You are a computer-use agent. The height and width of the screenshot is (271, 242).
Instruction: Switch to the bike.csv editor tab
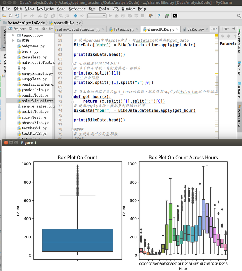(x=196, y=29)
